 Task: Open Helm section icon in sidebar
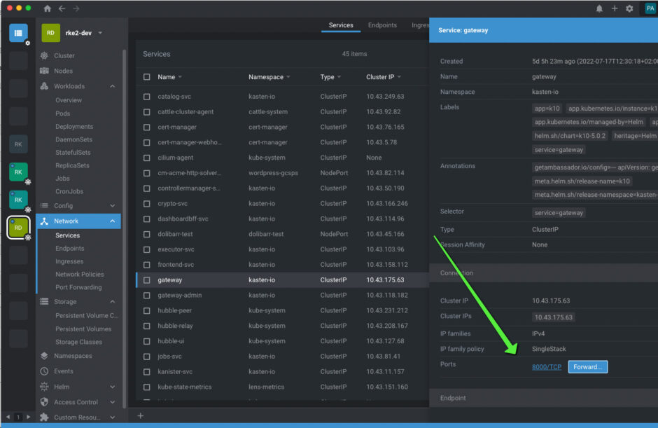tap(45, 387)
